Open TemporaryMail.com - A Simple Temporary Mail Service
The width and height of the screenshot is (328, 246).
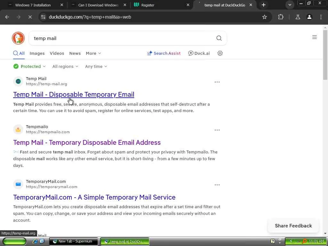(x=94, y=197)
